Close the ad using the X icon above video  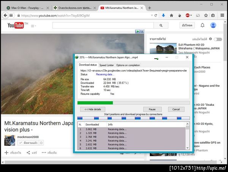point(142,31)
